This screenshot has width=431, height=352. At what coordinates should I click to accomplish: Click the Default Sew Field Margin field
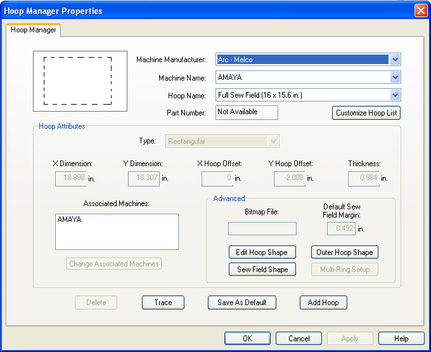click(341, 228)
